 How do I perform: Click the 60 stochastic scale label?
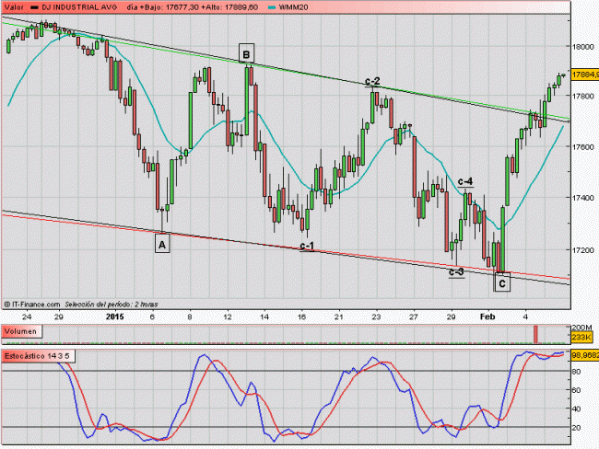click(577, 390)
